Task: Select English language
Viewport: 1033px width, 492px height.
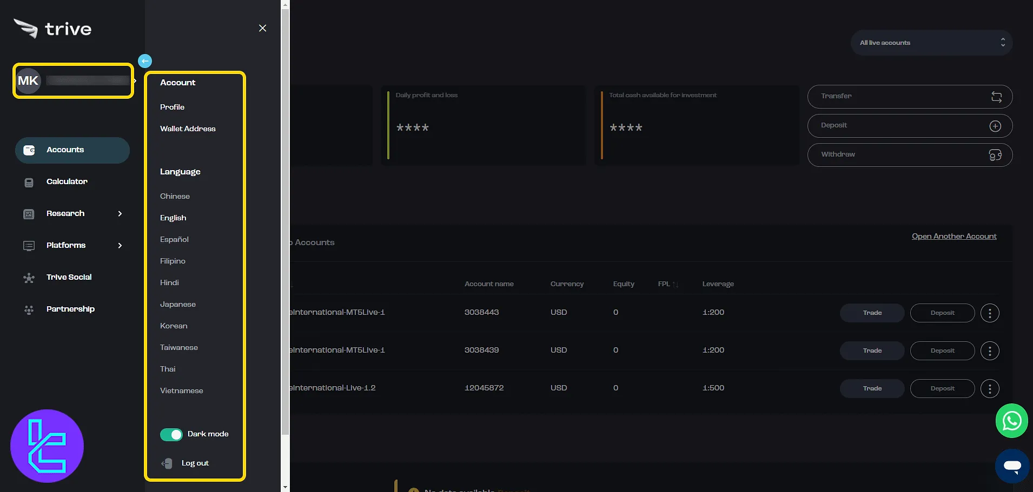Action: coord(173,218)
